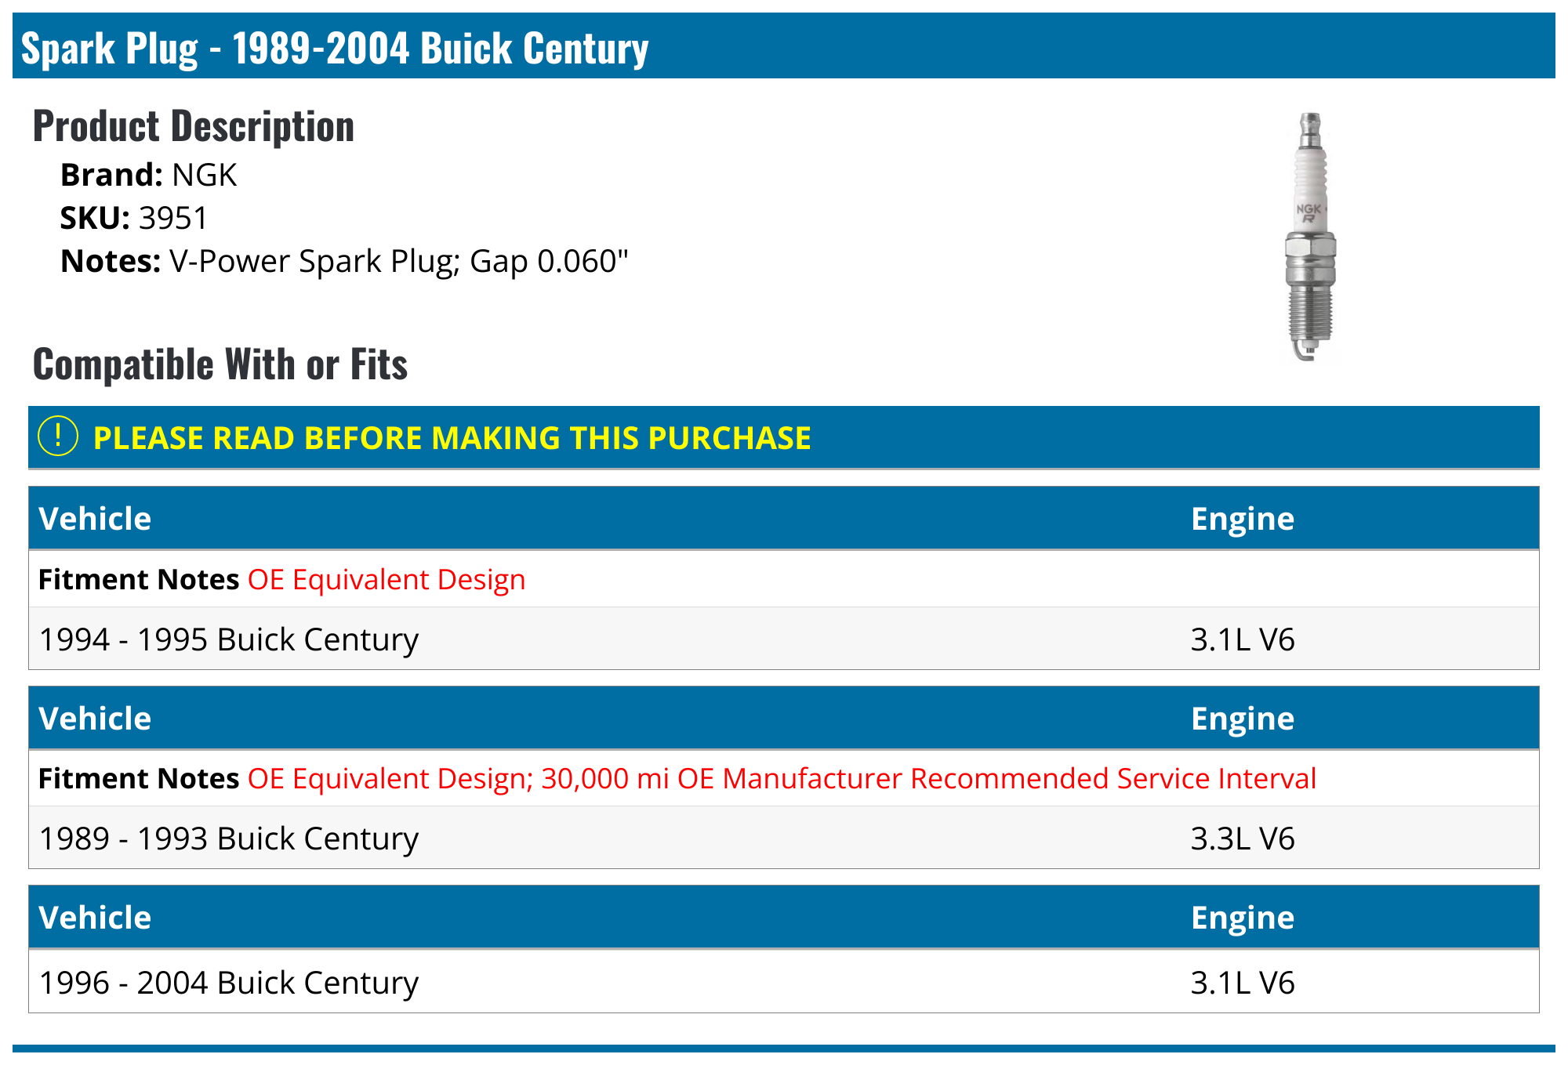Select the Spark Plug 1989-2004 Buick Century title
1568x1065 pixels.
point(335,49)
